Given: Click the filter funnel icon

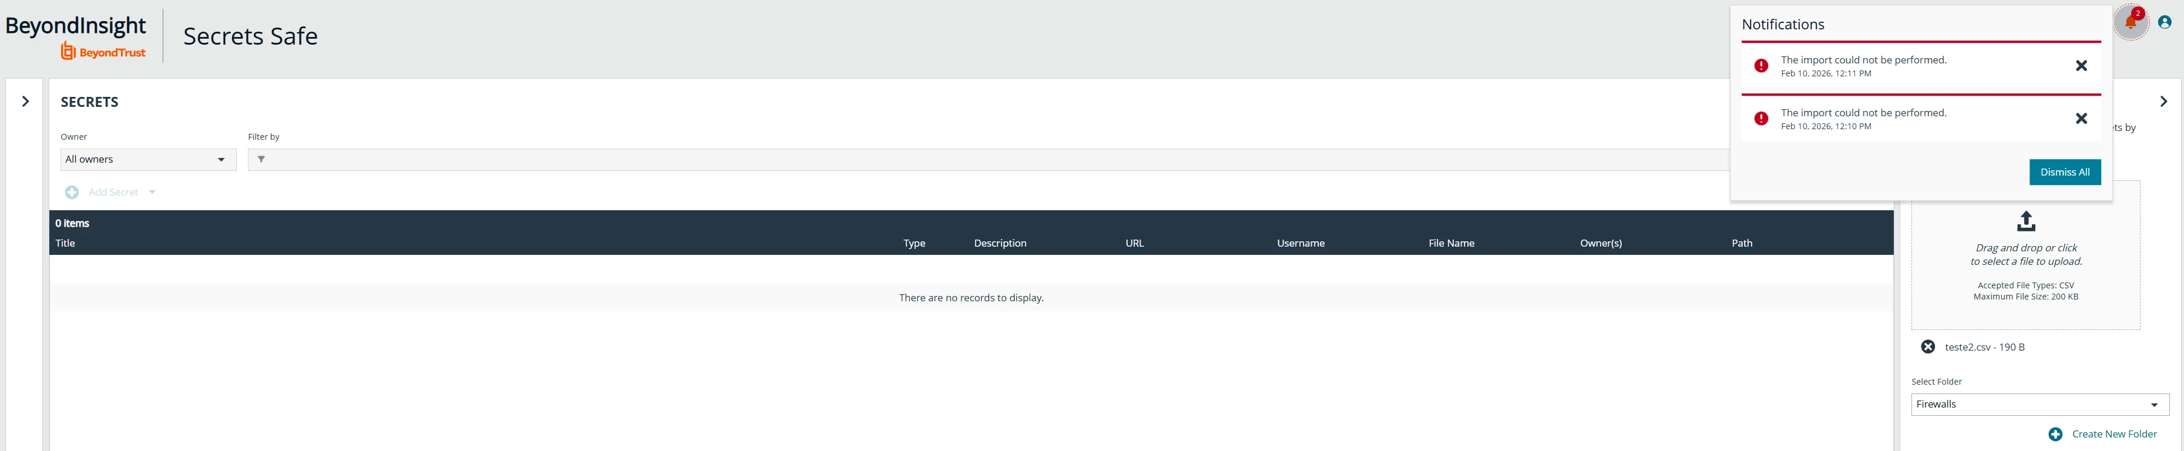Looking at the screenshot, I should pyautogui.click(x=261, y=159).
